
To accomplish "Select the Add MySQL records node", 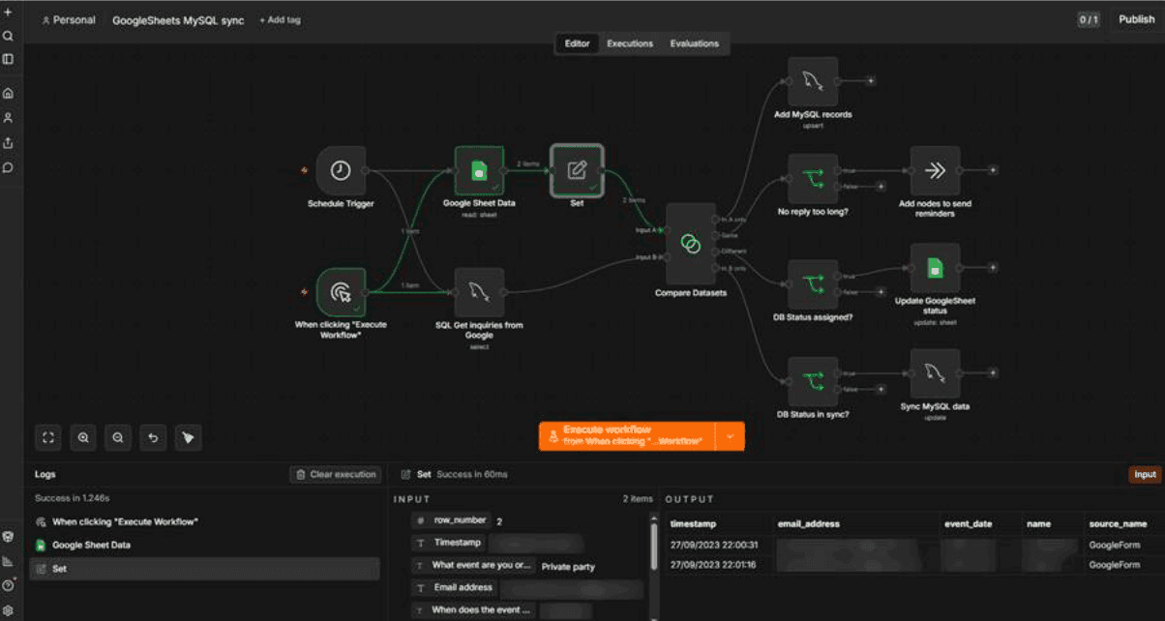I will coord(813,81).
